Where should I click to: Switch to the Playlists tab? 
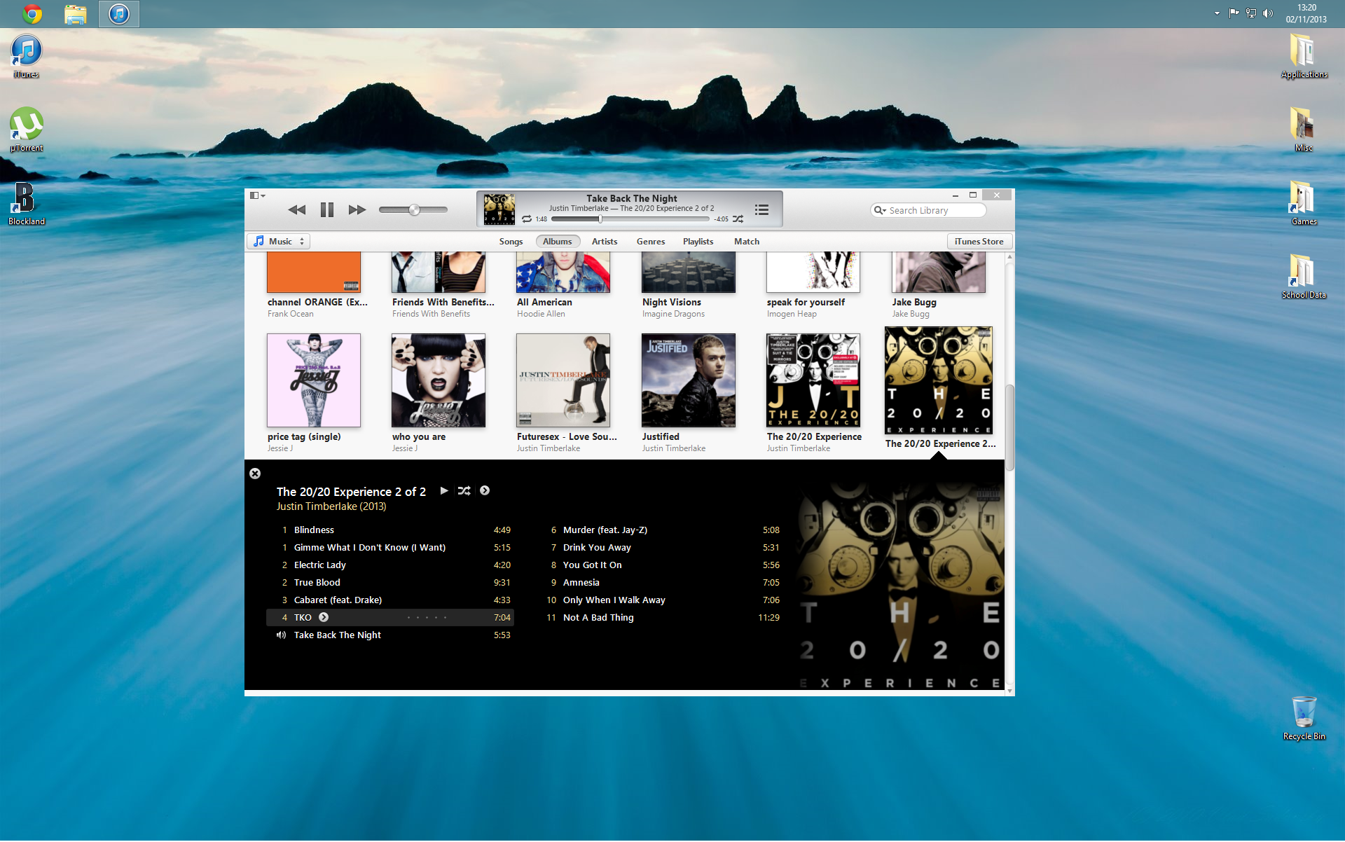point(698,242)
